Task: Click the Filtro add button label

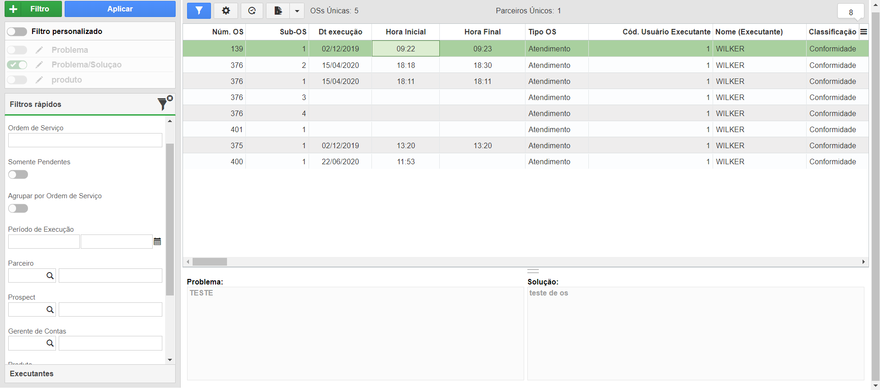Action: tap(40, 9)
